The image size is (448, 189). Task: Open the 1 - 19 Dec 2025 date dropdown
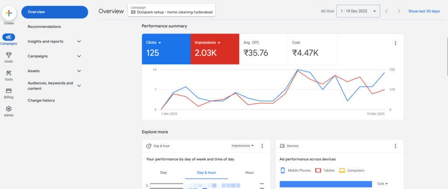358,11
